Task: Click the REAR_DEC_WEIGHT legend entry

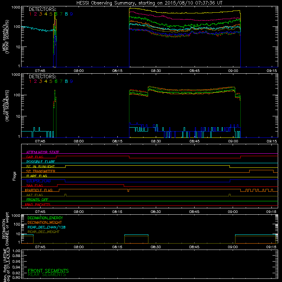Action: point(43,232)
